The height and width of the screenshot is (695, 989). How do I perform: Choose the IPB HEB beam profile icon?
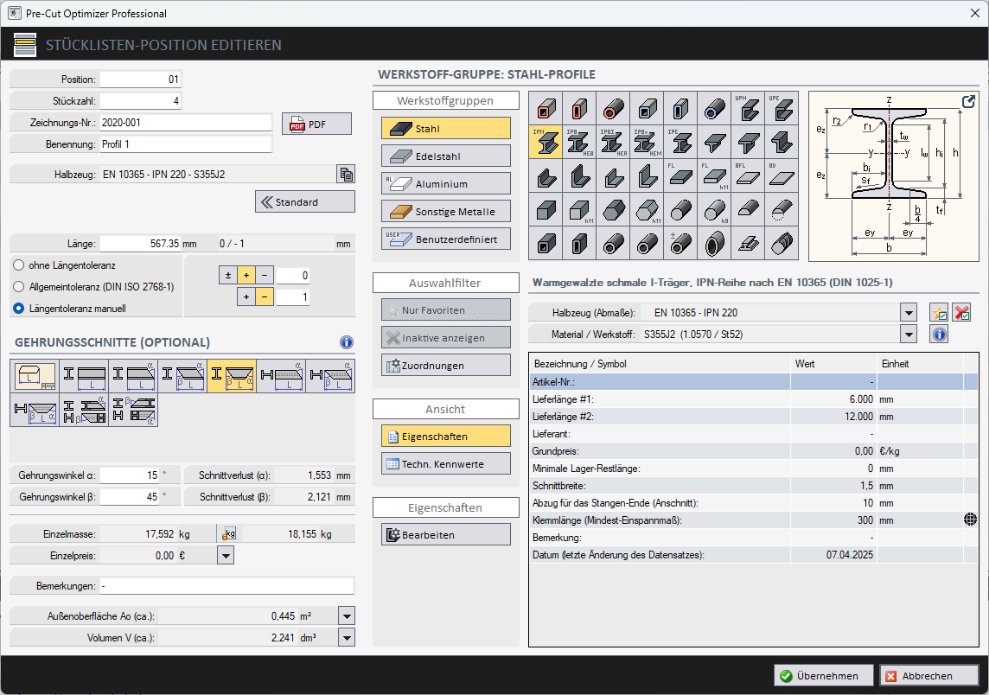pyautogui.click(x=579, y=142)
